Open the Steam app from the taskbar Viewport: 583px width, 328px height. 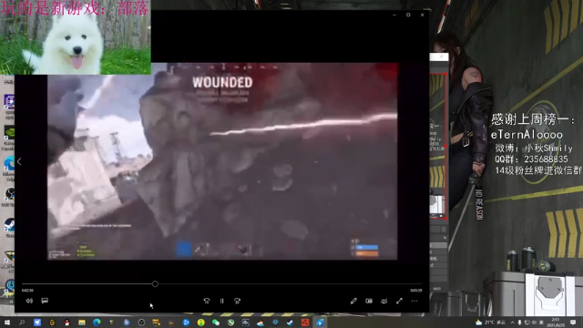pos(290,323)
